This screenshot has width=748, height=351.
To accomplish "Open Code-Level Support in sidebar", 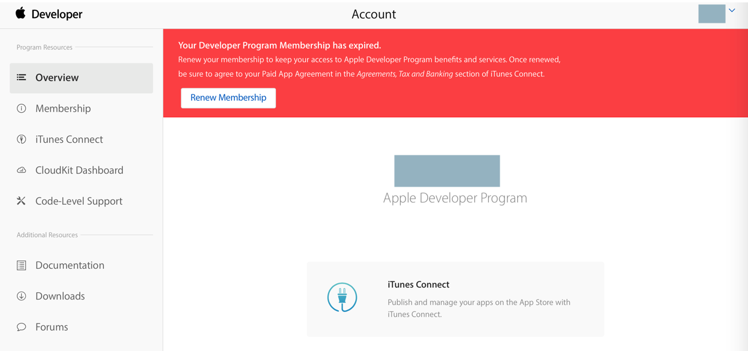I will pyautogui.click(x=79, y=201).
